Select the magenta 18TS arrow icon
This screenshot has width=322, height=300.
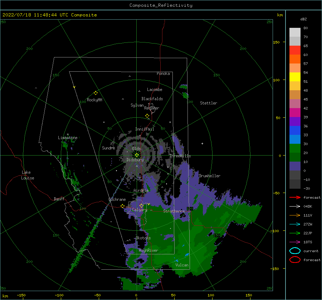tap(295, 242)
